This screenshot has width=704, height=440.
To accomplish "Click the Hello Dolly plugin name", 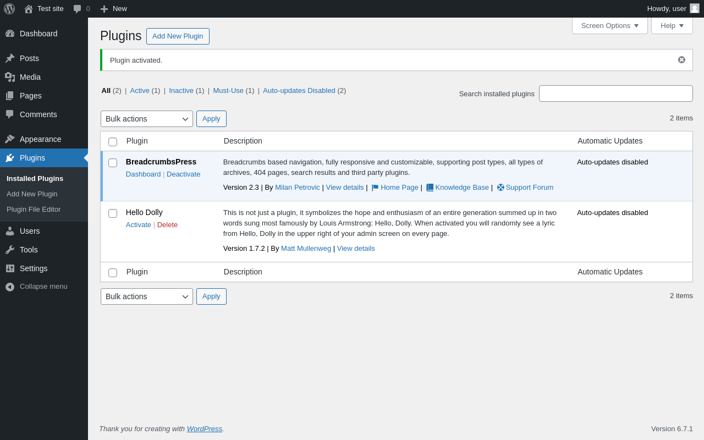I will click(x=144, y=212).
